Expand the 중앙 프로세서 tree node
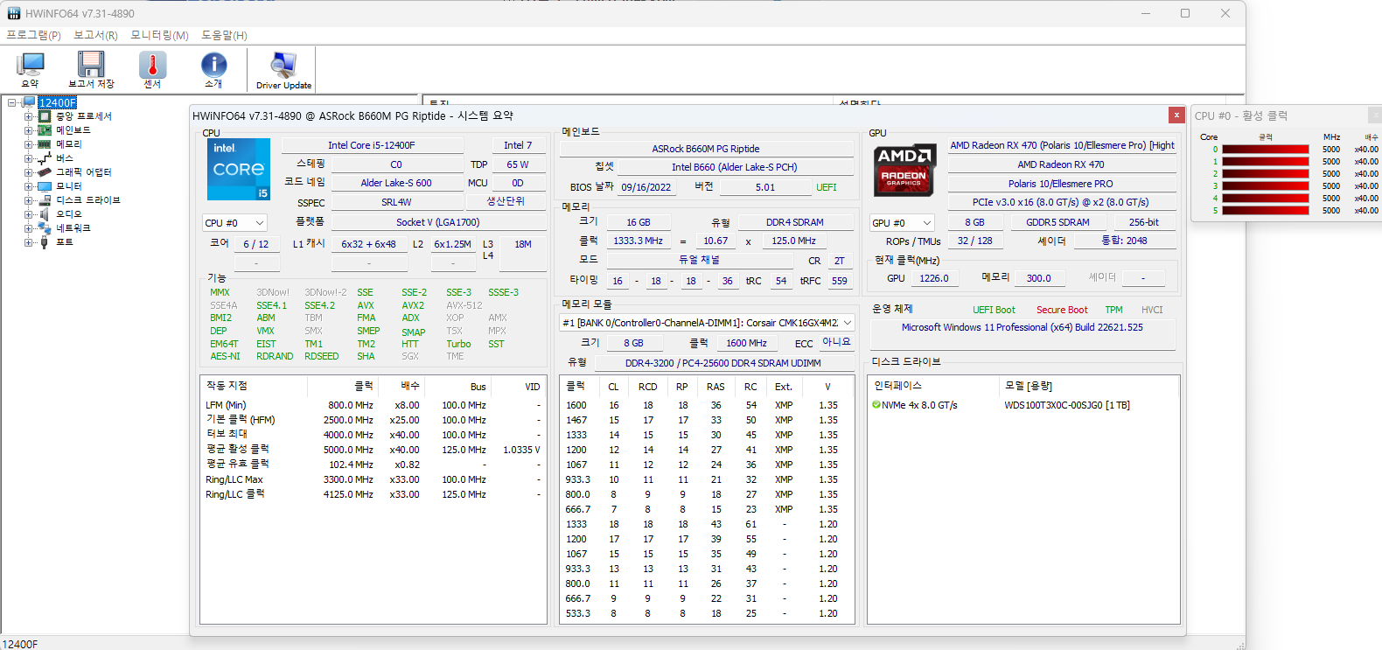 [29, 116]
